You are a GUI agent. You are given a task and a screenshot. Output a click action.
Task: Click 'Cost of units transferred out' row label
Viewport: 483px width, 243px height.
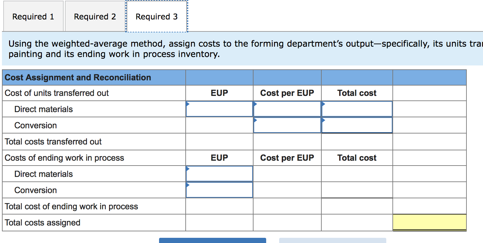click(x=57, y=93)
